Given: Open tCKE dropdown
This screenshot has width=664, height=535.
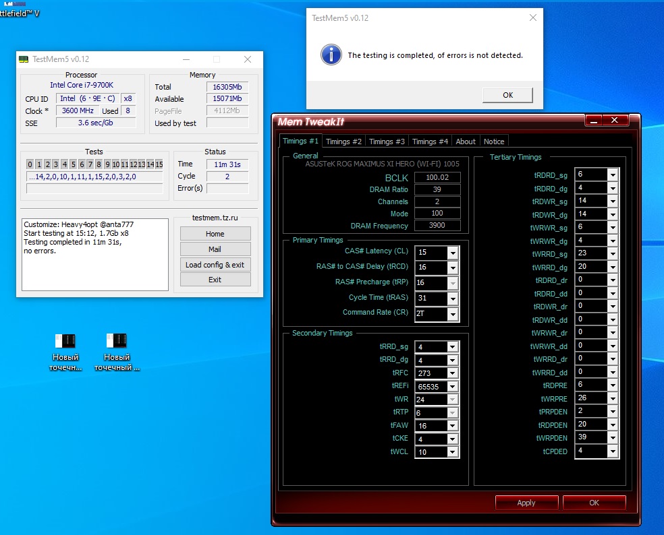Looking at the screenshot, I should pyautogui.click(x=452, y=439).
